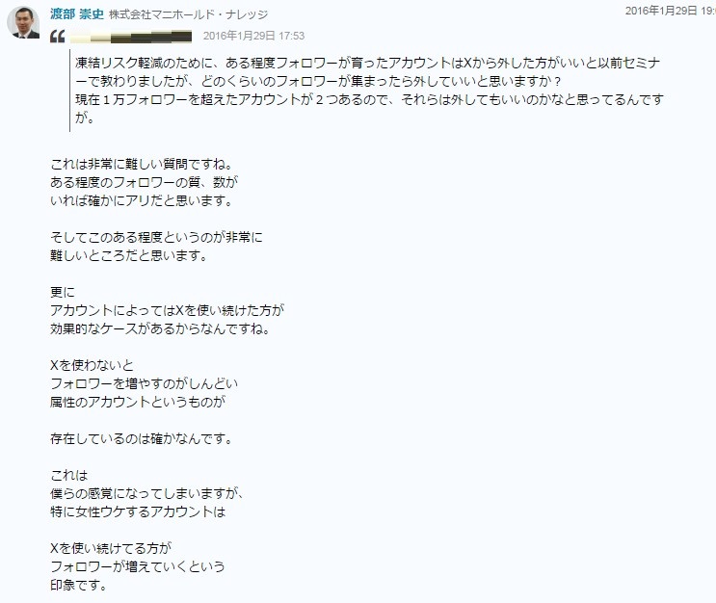Click the line 特に女性ウケするアカウントは
The width and height of the screenshot is (716, 603).
pyautogui.click(x=138, y=511)
